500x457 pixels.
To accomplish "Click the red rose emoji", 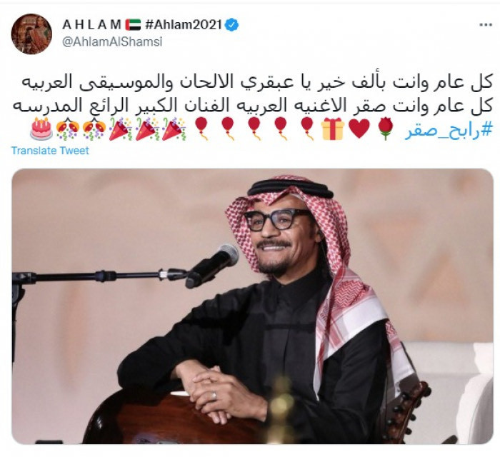I will click(386, 129).
